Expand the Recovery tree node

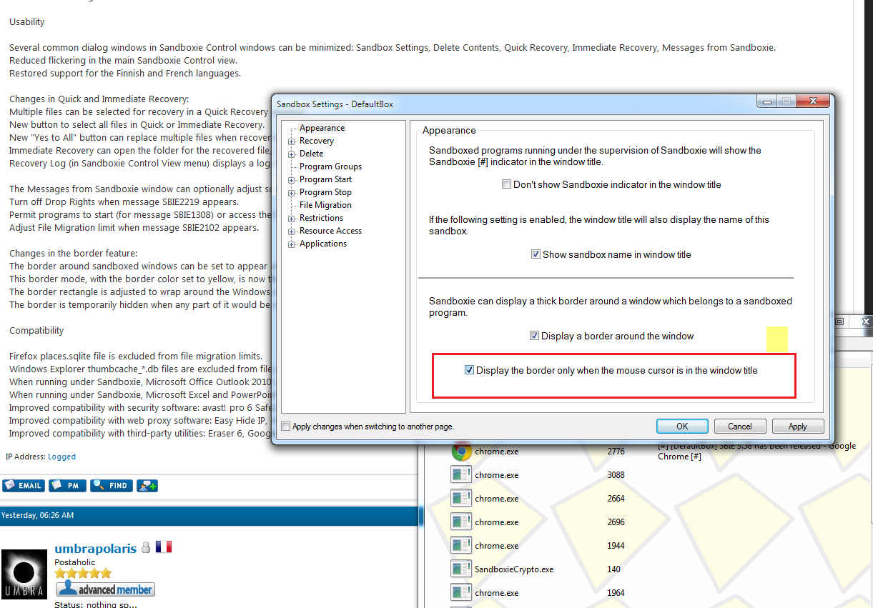[292, 141]
